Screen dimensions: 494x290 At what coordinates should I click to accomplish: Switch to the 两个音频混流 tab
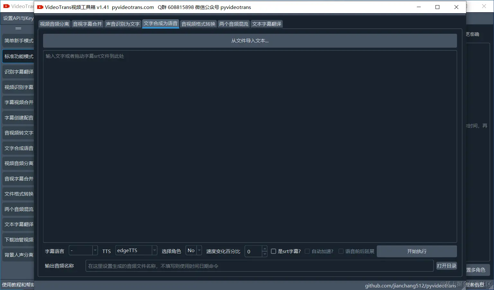[234, 24]
